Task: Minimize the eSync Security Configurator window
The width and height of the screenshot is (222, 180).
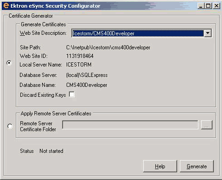Action: click(x=201, y=6)
